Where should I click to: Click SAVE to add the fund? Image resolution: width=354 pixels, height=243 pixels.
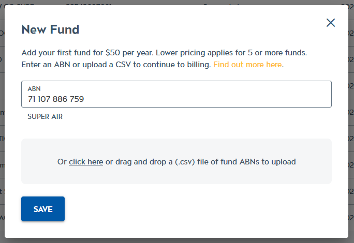click(43, 209)
